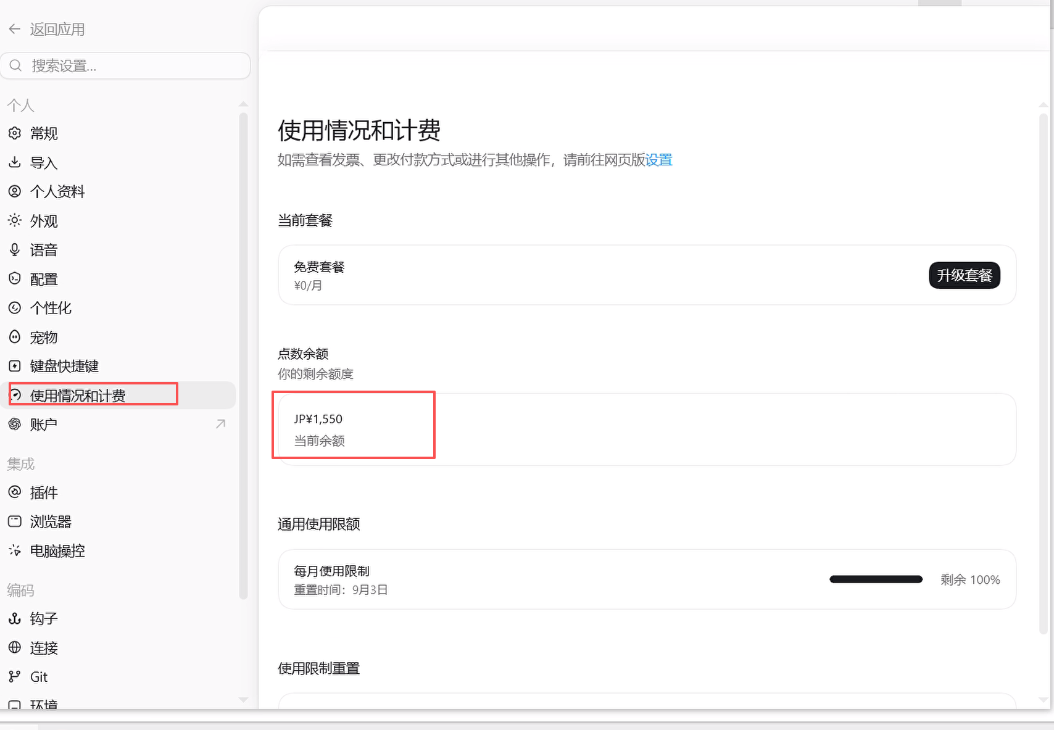This screenshot has width=1054, height=730.
Task: Click the magnifier icon in search box
Action: (x=16, y=65)
